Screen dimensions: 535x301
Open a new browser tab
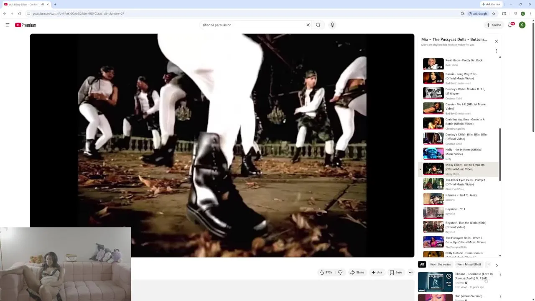(x=55, y=4)
